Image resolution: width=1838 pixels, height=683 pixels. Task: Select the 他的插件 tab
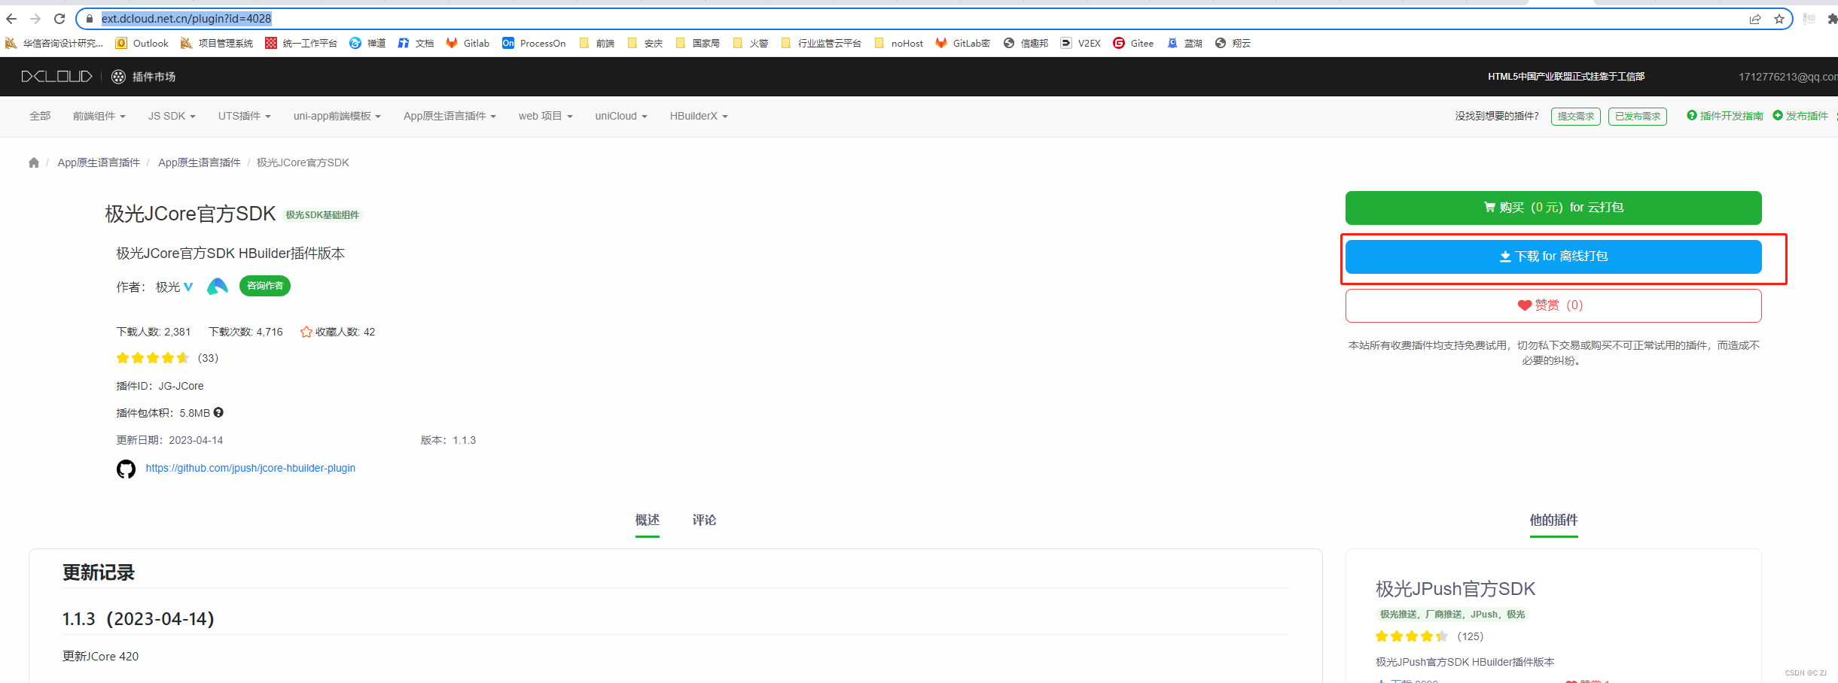pyautogui.click(x=1553, y=520)
